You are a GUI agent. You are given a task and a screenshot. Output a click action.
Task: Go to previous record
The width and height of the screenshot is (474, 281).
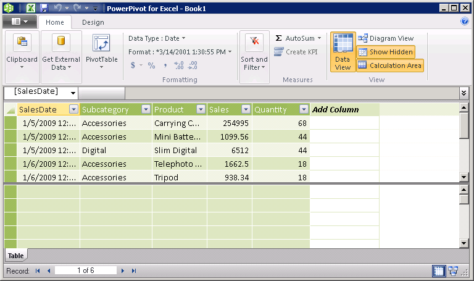click(49, 271)
